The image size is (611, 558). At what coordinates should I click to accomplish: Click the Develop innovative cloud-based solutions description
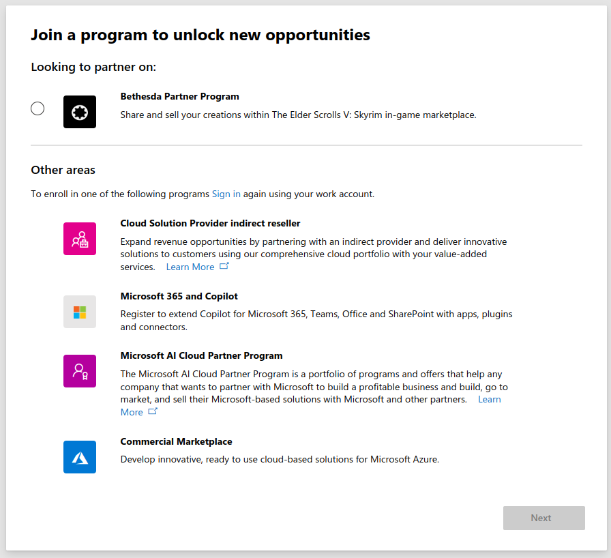point(280,459)
